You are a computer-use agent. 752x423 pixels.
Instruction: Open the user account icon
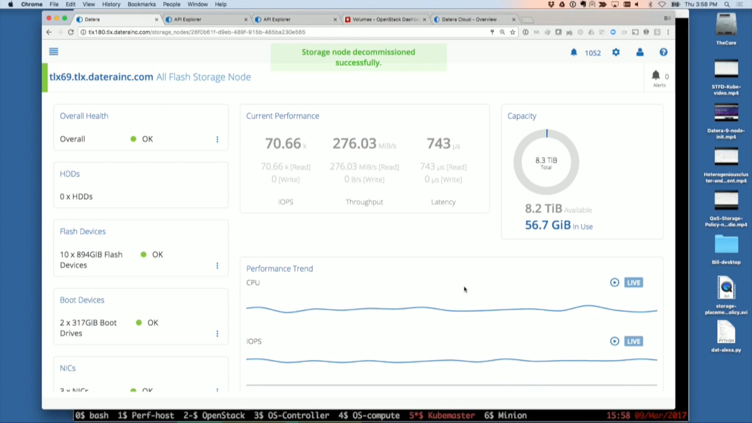tap(640, 52)
